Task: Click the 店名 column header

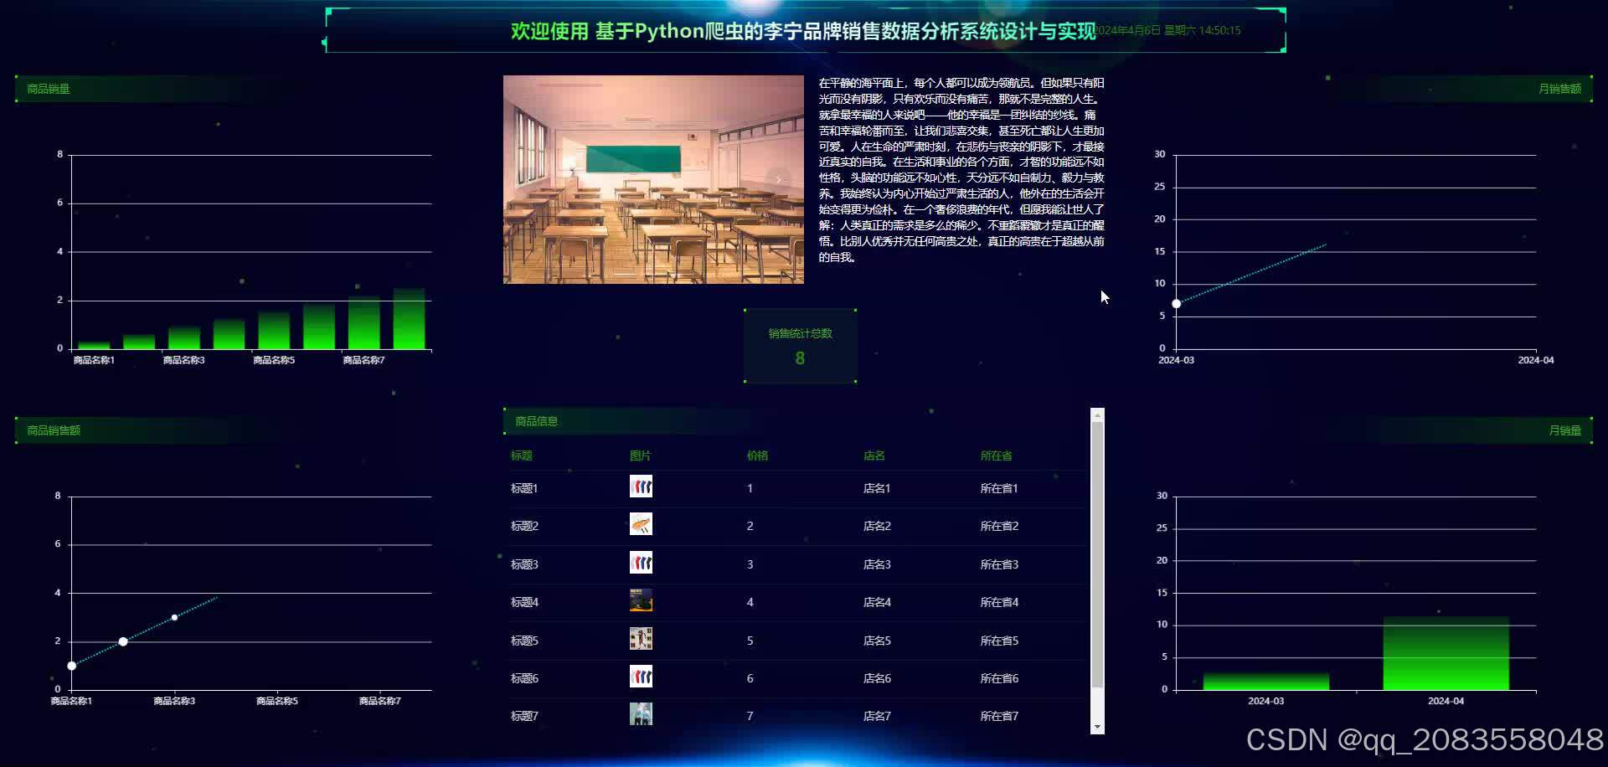Action: point(874,456)
